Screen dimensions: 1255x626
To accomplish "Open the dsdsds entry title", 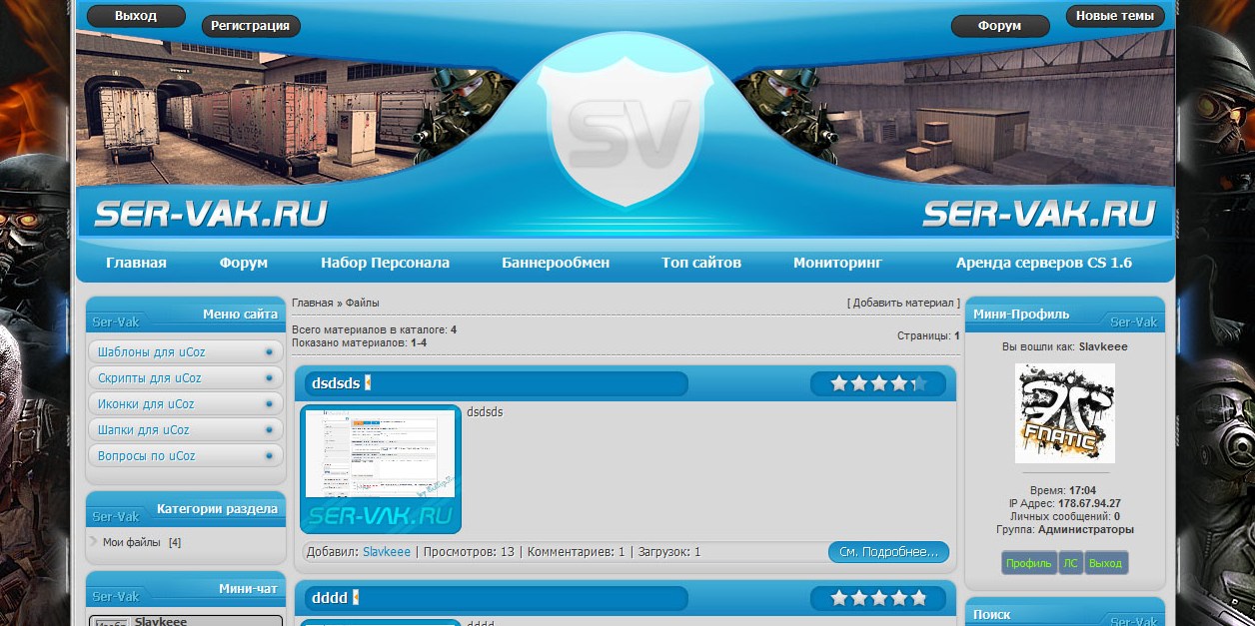I will [x=336, y=383].
